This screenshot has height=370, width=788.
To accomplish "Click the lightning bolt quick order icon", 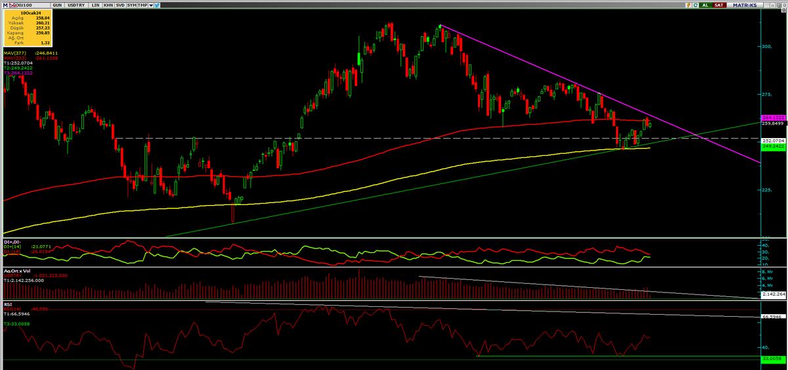I will (688, 5).
